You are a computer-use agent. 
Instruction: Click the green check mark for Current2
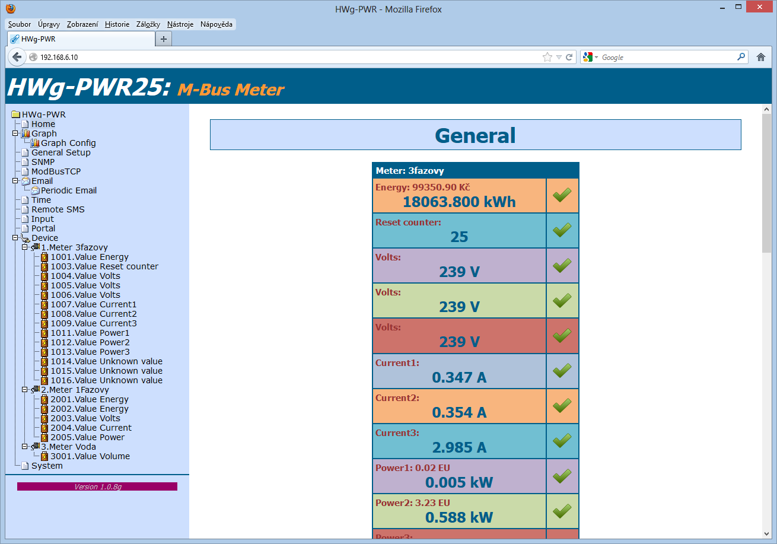click(562, 406)
